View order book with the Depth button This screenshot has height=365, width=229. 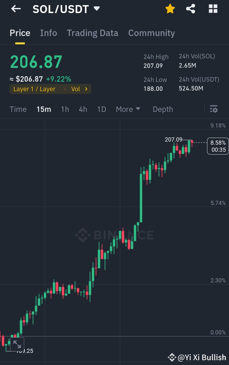(x=163, y=109)
